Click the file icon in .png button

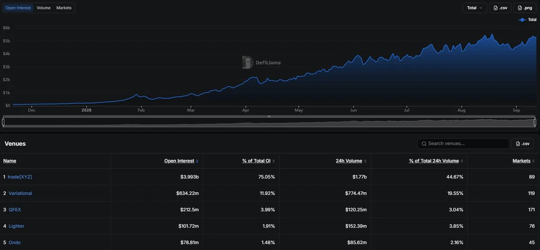[520, 8]
